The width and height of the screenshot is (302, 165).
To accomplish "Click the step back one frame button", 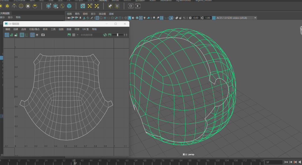I will [x=291, y=162].
